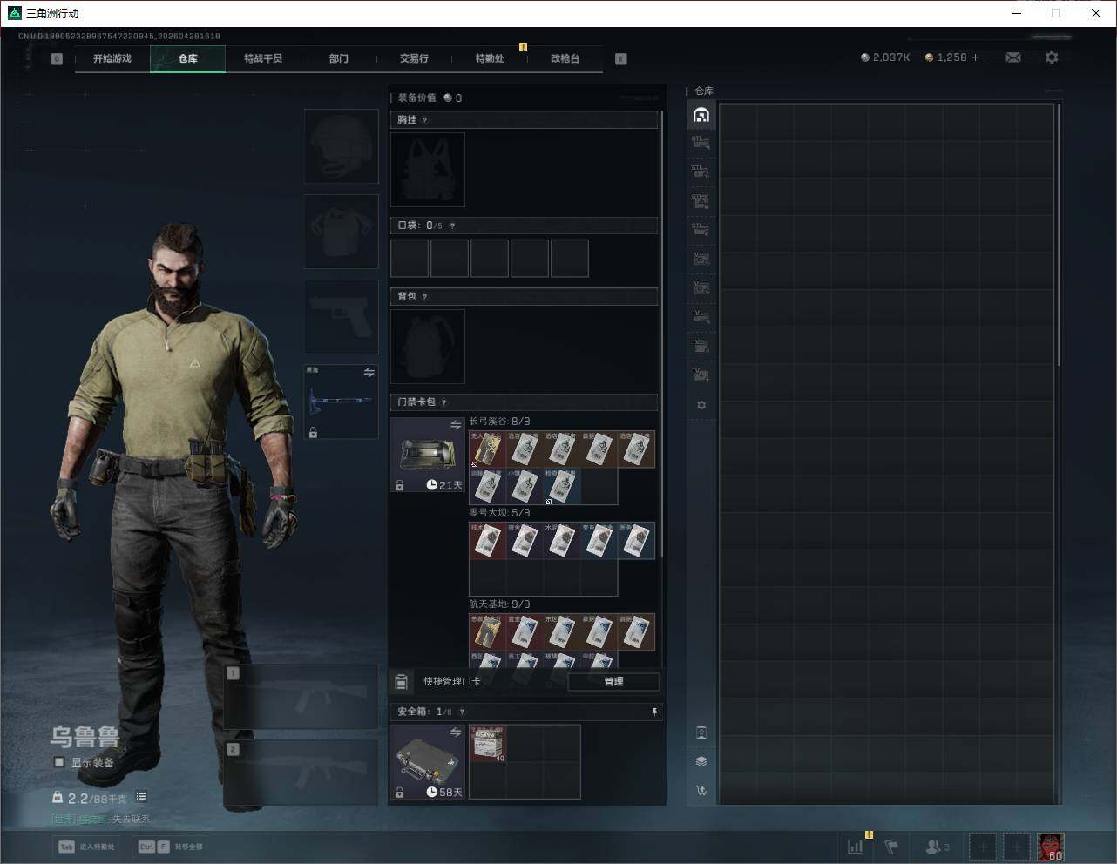This screenshot has height=864, width=1117.
Task: Show help for 胸挂 question mark
Action: tap(424, 120)
